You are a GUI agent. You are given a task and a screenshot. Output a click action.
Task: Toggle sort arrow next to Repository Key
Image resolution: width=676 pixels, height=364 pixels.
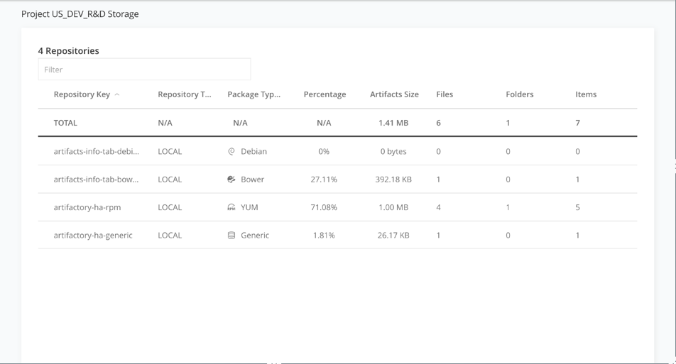117,94
